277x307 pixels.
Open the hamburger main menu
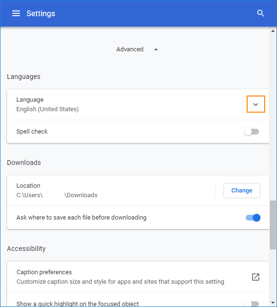tap(16, 13)
